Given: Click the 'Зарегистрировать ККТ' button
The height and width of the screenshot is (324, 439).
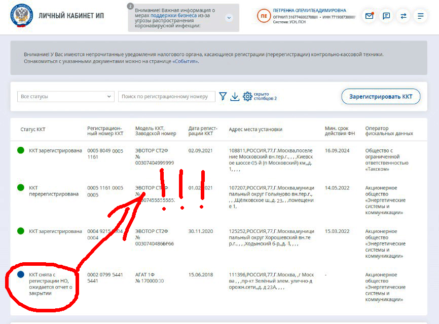Looking at the screenshot, I should [381, 97].
